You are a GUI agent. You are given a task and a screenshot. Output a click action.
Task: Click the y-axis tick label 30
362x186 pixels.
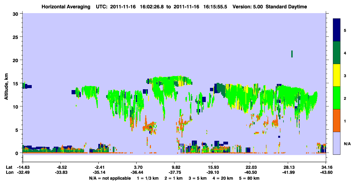(16, 14)
